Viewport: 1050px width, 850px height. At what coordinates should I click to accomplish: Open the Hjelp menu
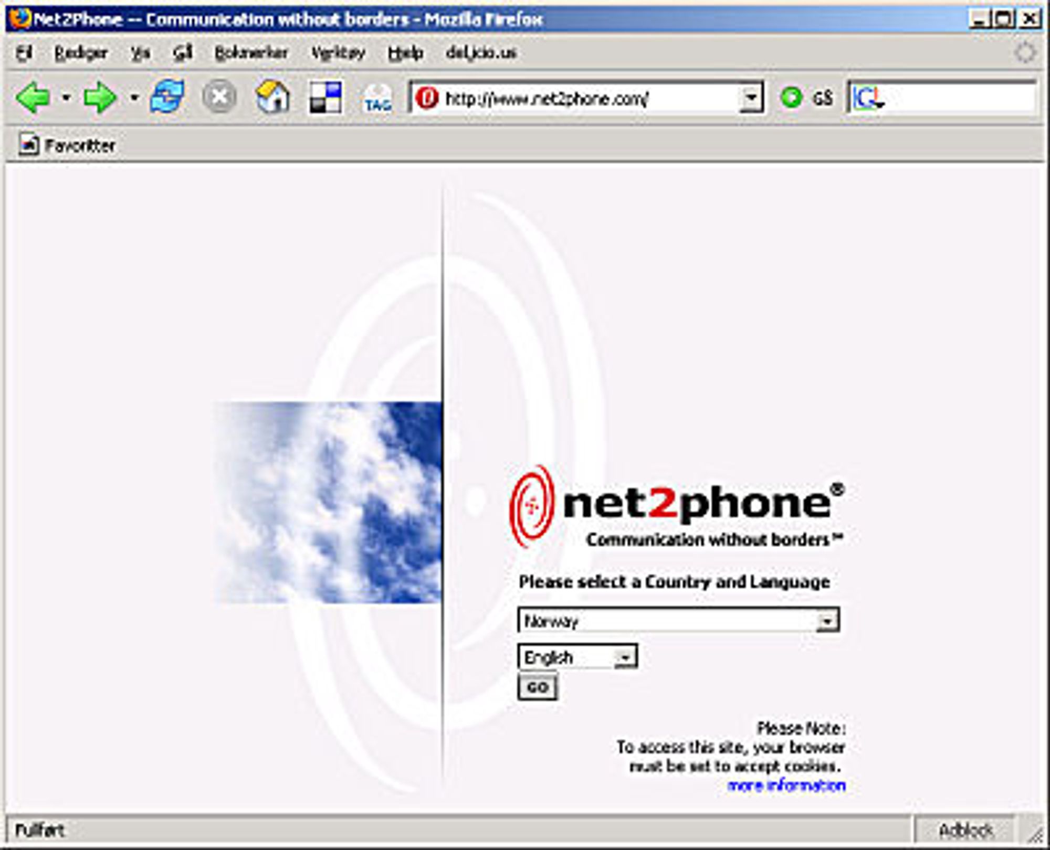(x=405, y=53)
